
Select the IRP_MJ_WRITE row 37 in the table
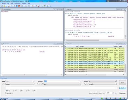(95, 69)
